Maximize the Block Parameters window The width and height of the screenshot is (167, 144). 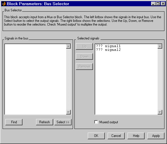[158, 4]
